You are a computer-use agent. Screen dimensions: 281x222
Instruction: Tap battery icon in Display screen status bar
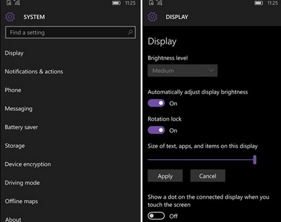click(x=259, y=3)
